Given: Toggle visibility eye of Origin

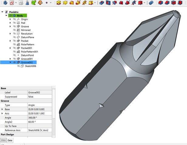Looking at the screenshot, I should coord(15,19).
